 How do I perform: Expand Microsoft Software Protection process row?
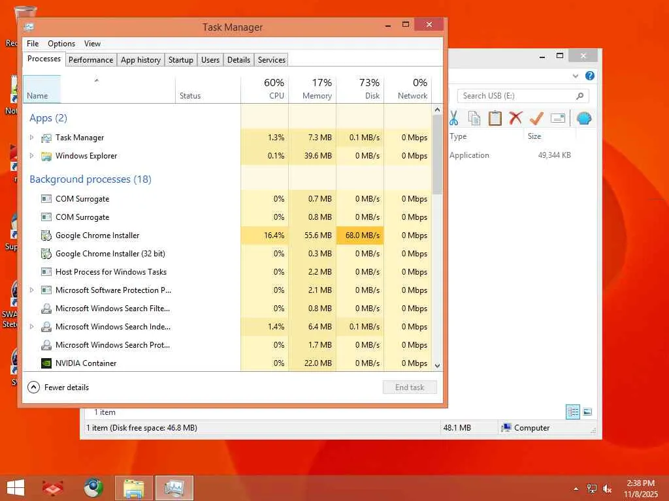(x=31, y=290)
